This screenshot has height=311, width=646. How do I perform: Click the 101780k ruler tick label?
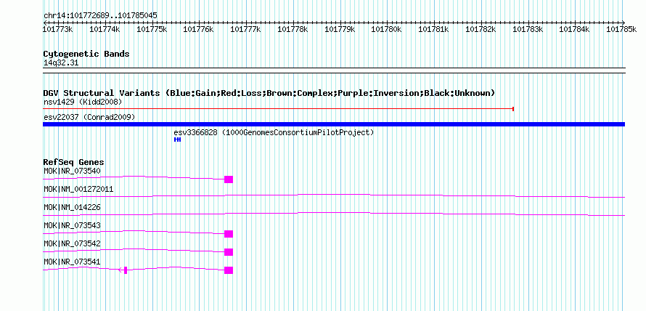point(386,29)
